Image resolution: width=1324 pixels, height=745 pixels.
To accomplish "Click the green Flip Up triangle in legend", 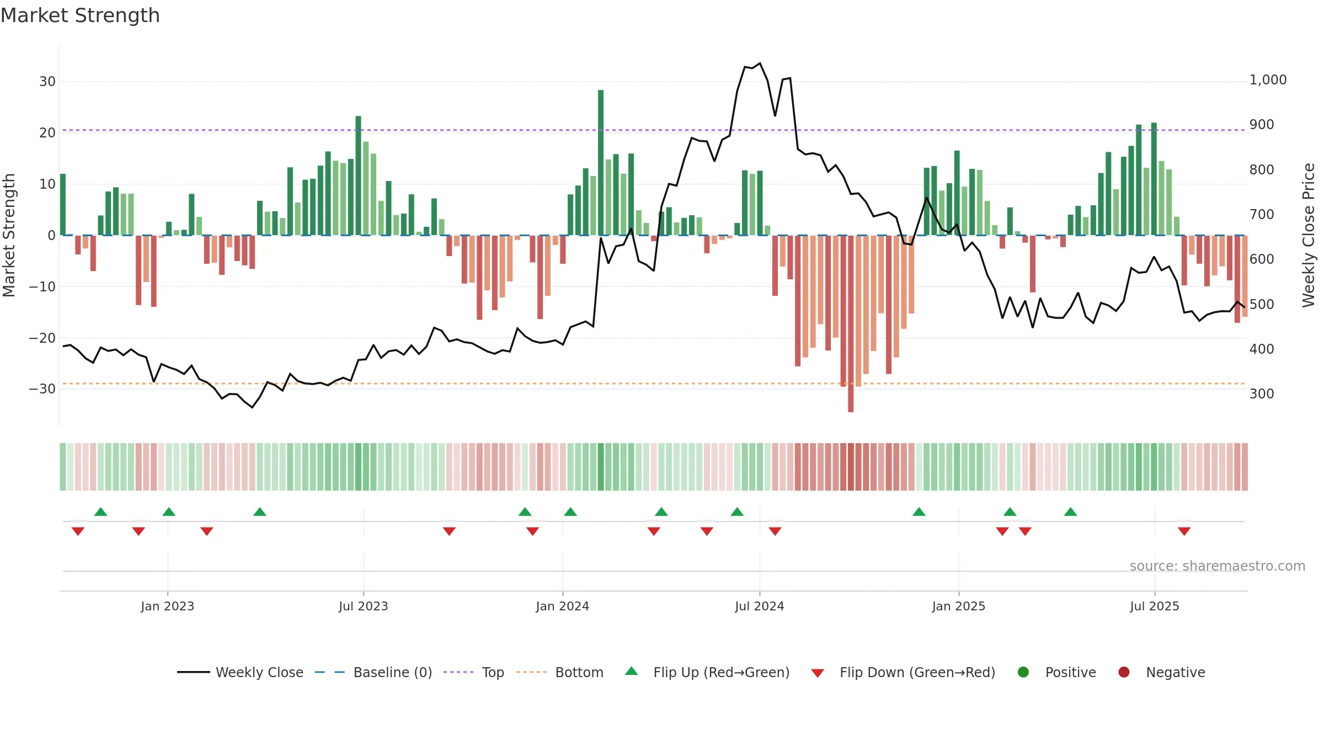I will [632, 671].
